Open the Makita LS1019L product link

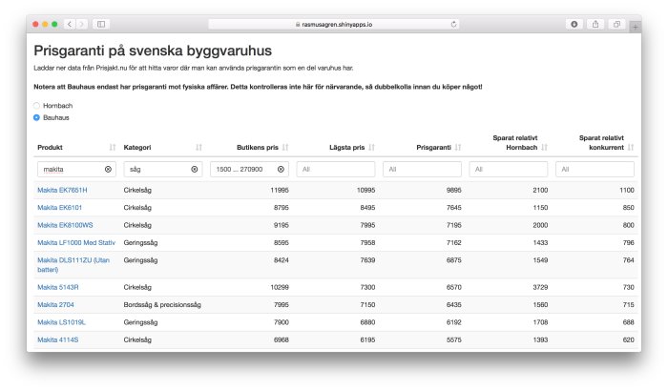(x=61, y=322)
